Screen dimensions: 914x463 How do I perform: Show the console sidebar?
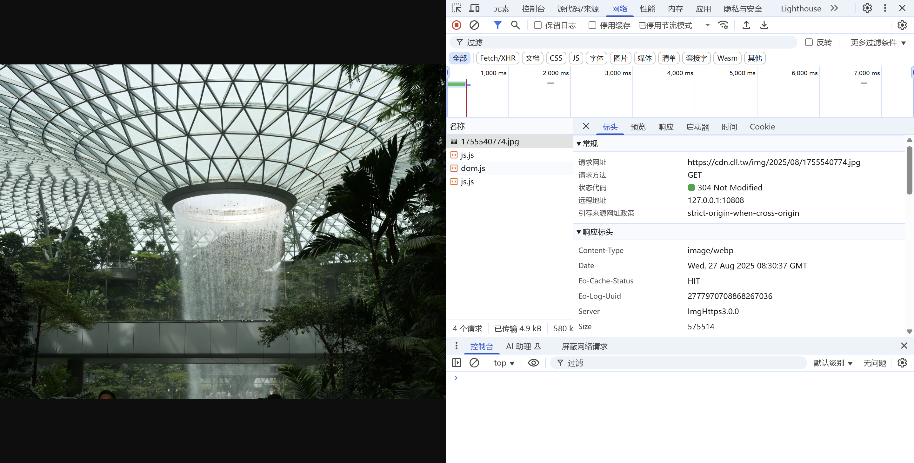tap(456, 363)
